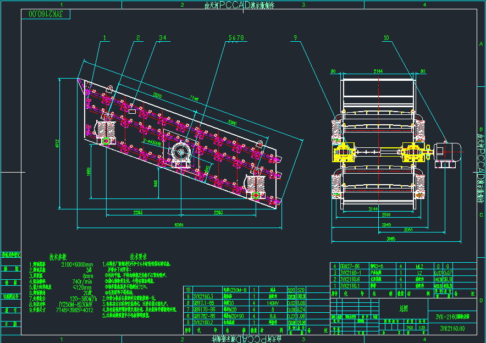Click the mirrored 3YK2160.00 label at the sheet's top-left corner
The image size is (486, 343).
coord(46,14)
